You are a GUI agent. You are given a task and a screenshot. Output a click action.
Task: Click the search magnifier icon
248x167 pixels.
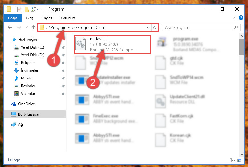236,27
